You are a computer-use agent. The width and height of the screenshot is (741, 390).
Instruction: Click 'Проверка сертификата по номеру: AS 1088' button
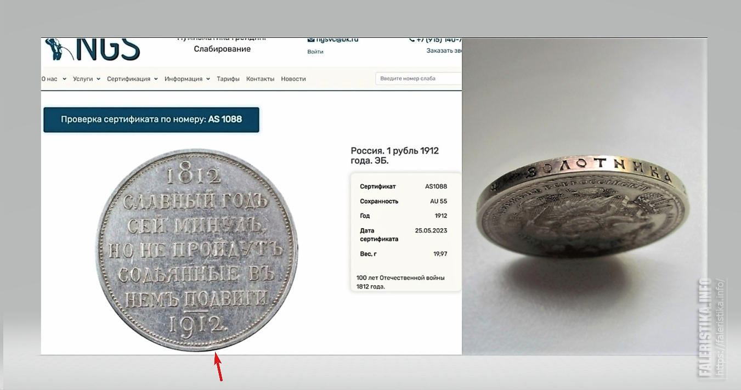(151, 120)
